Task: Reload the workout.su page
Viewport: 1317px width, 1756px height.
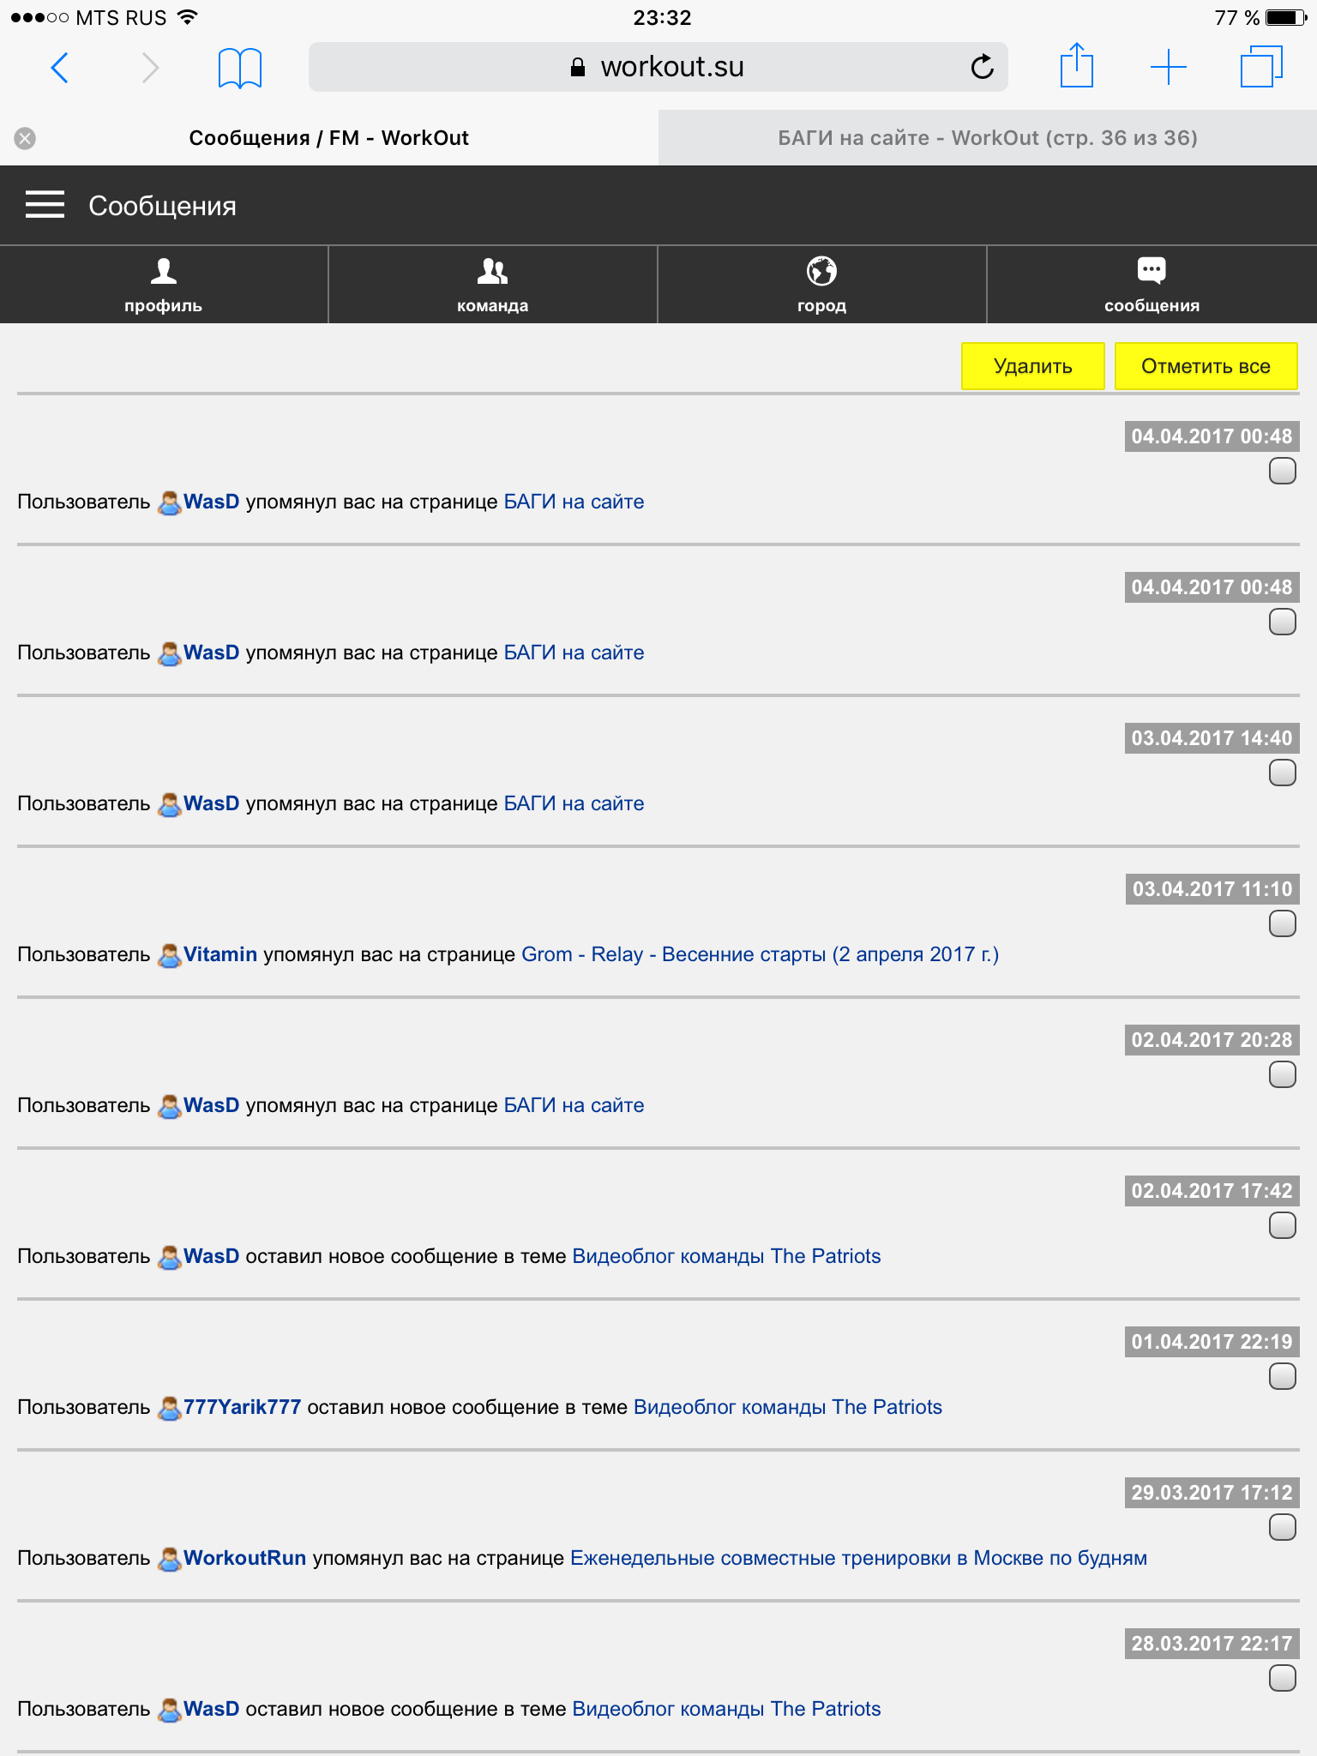Action: click(x=982, y=67)
